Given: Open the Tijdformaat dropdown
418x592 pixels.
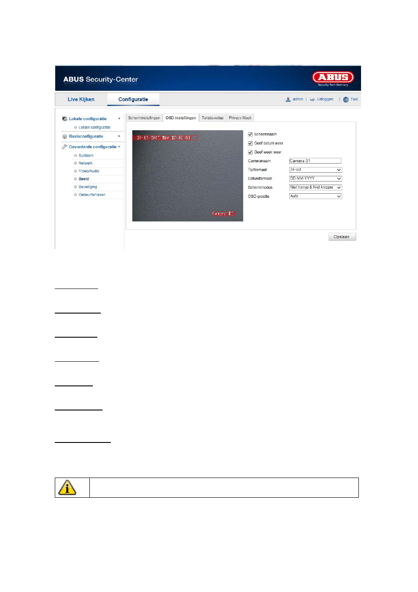Looking at the screenshot, I should (x=315, y=170).
